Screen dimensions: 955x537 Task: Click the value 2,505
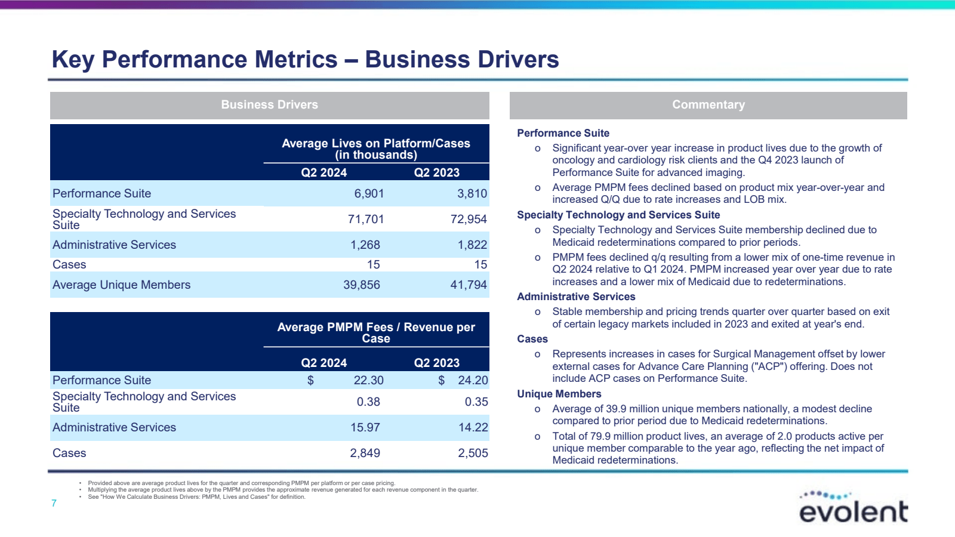coord(473,453)
